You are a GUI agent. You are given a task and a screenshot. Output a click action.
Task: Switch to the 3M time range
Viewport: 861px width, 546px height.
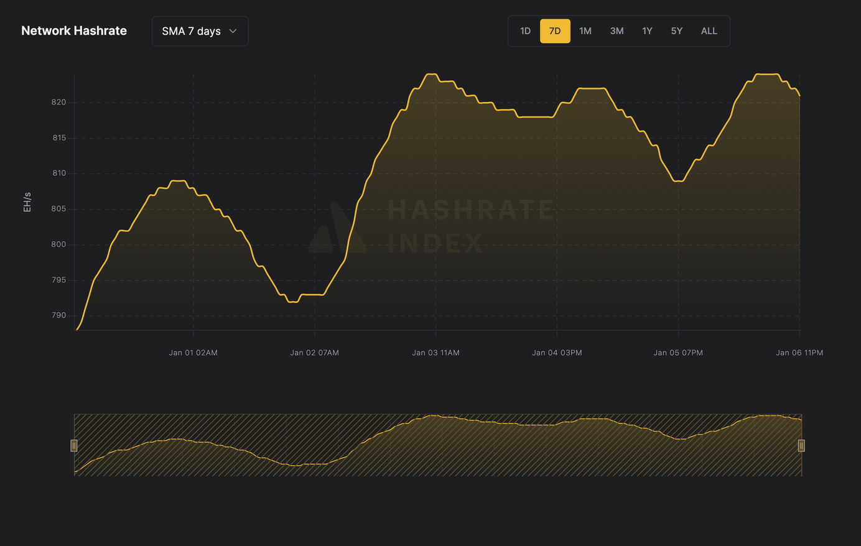click(x=617, y=31)
